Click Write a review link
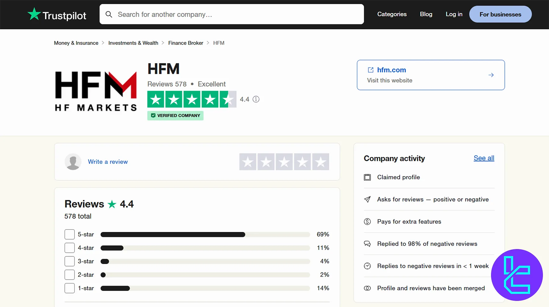This screenshot has width=549, height=307. (108, 162)
